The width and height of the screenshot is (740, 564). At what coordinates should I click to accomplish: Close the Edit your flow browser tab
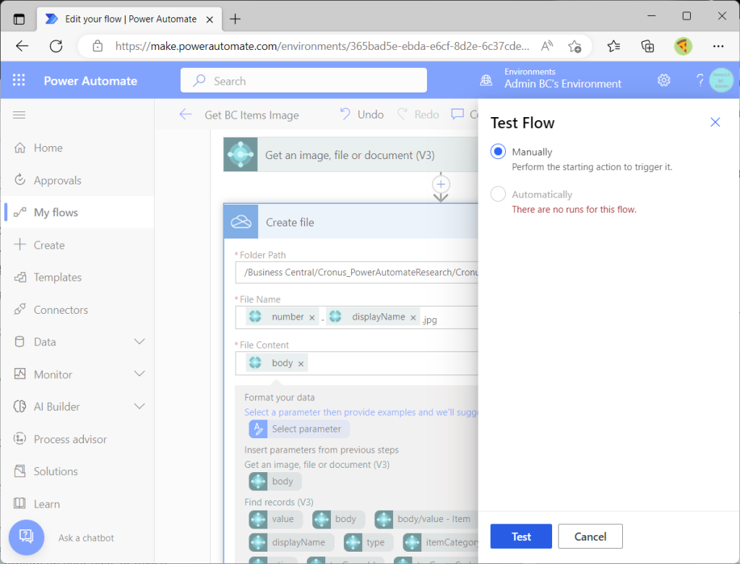[210, 20]
